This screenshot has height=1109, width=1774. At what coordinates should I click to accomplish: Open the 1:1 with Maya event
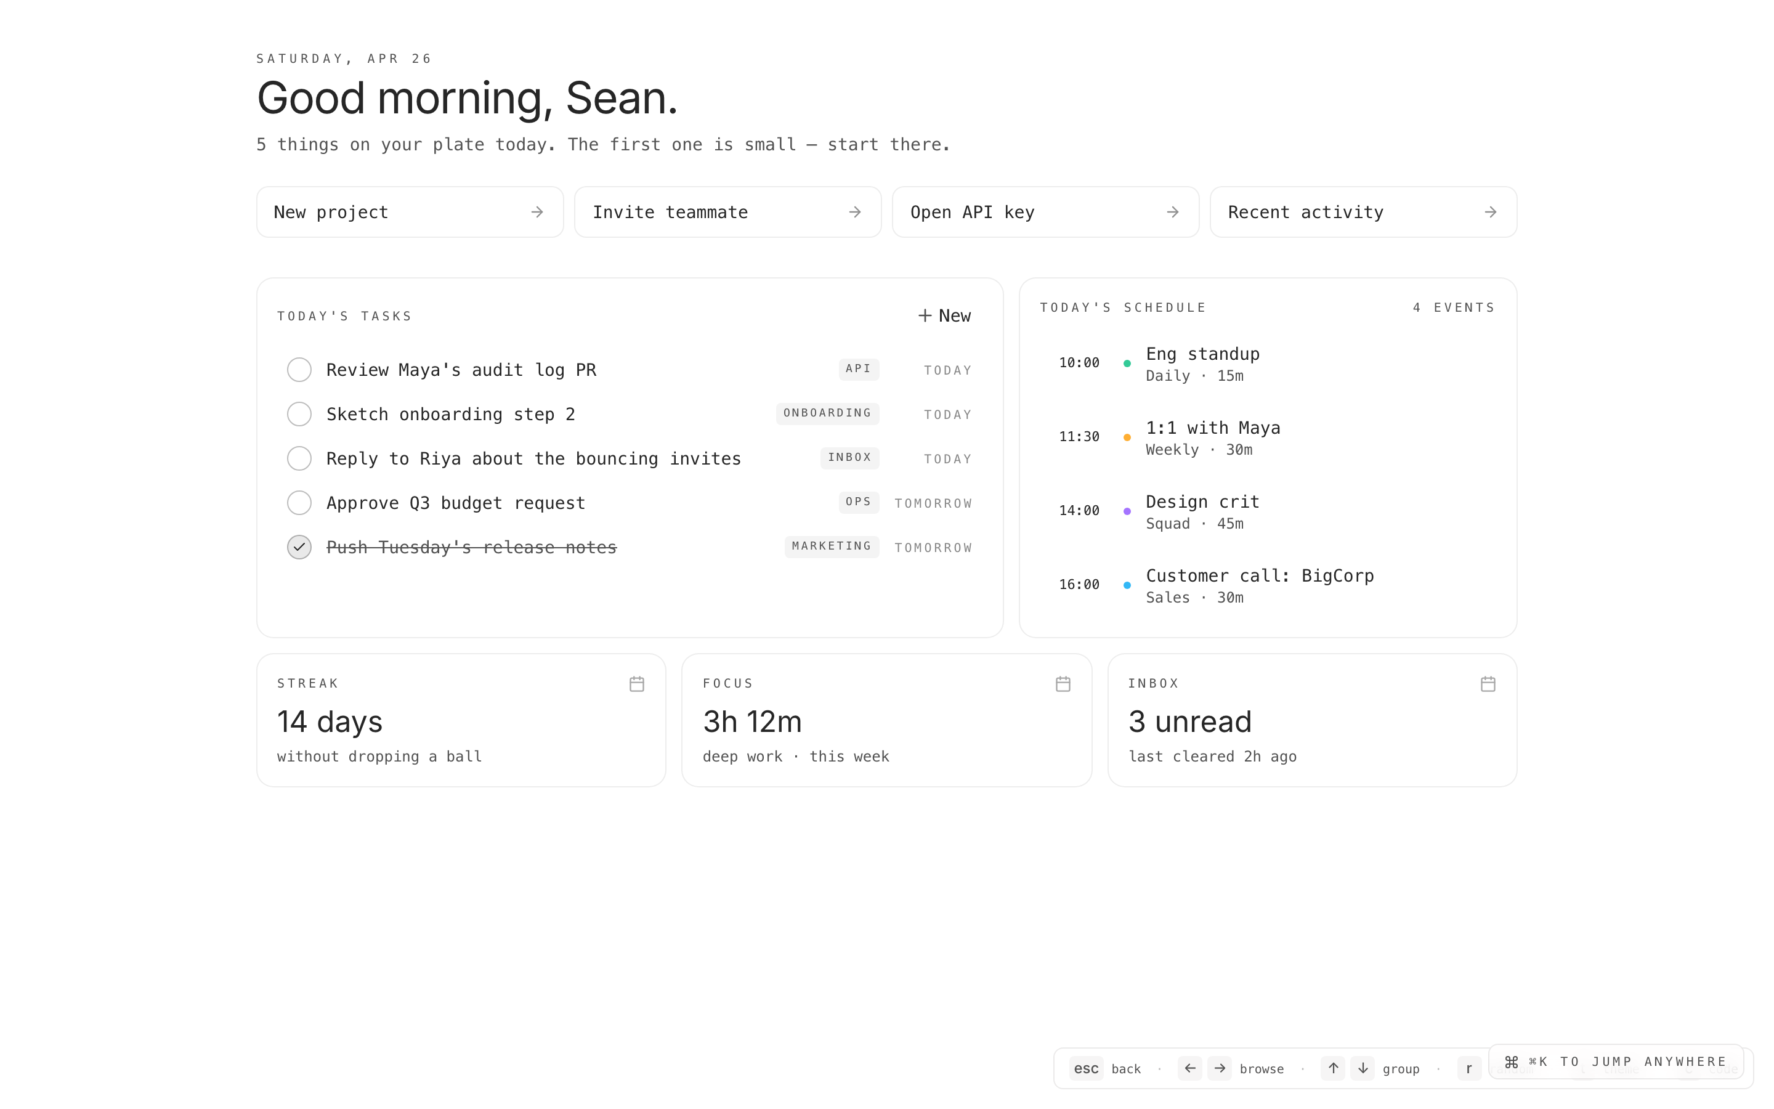(x=1212, y=428)
